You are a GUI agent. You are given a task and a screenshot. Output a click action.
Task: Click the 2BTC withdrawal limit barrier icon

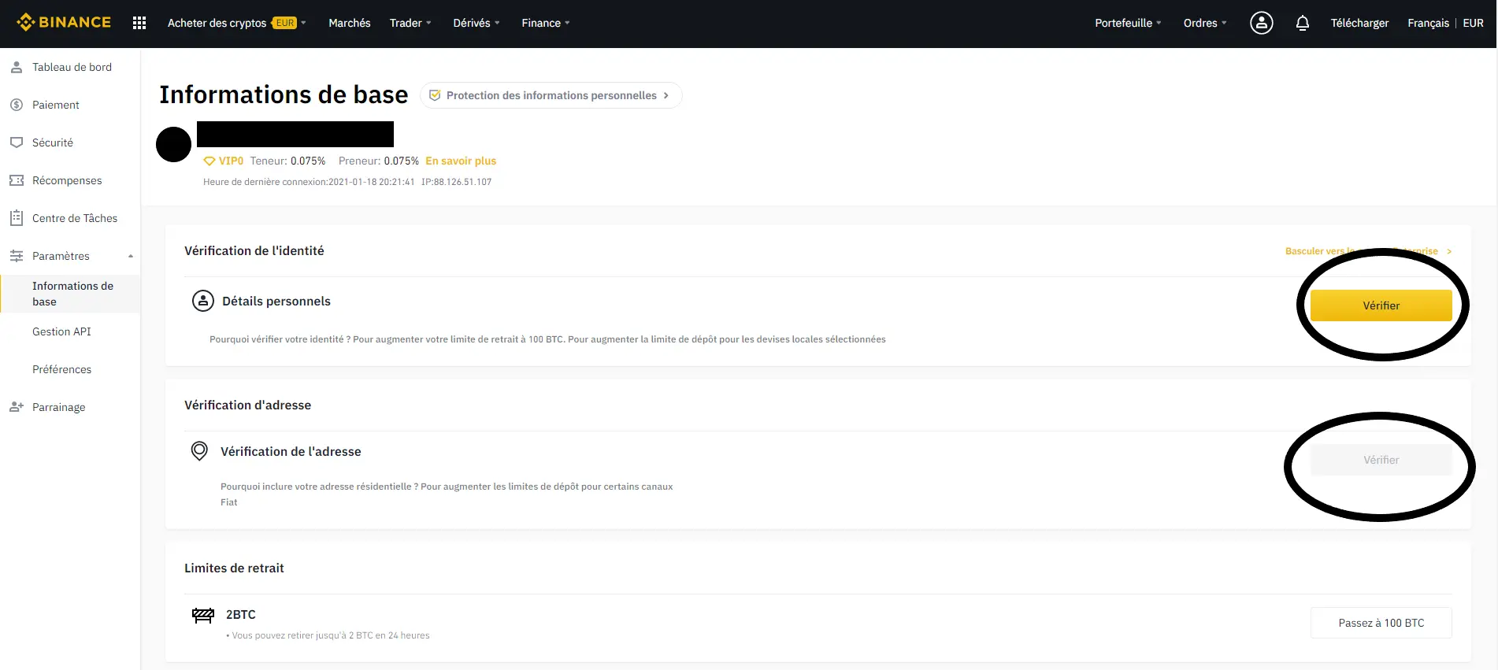(203, 615)
